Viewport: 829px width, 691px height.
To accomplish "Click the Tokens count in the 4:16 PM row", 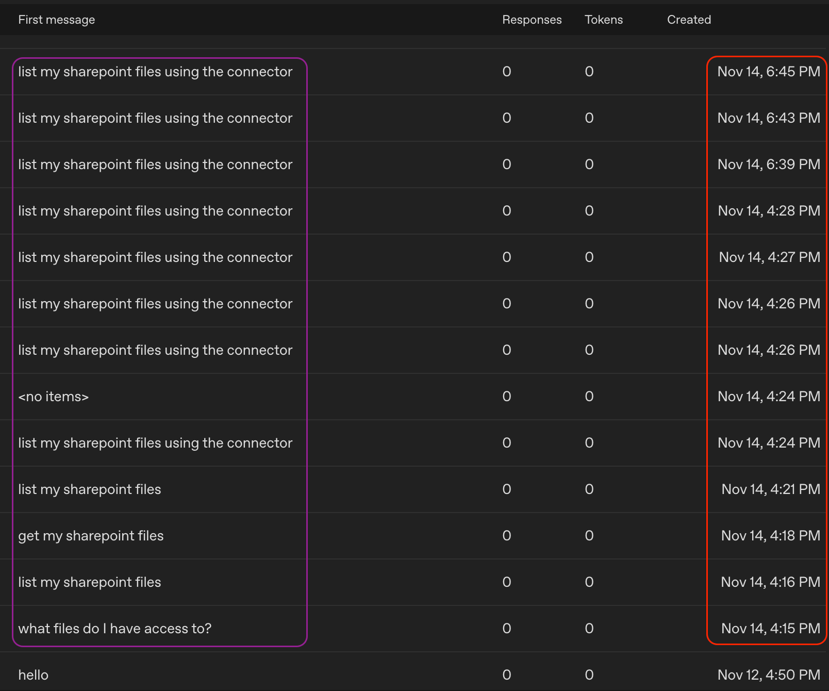I will click(589, 582).
